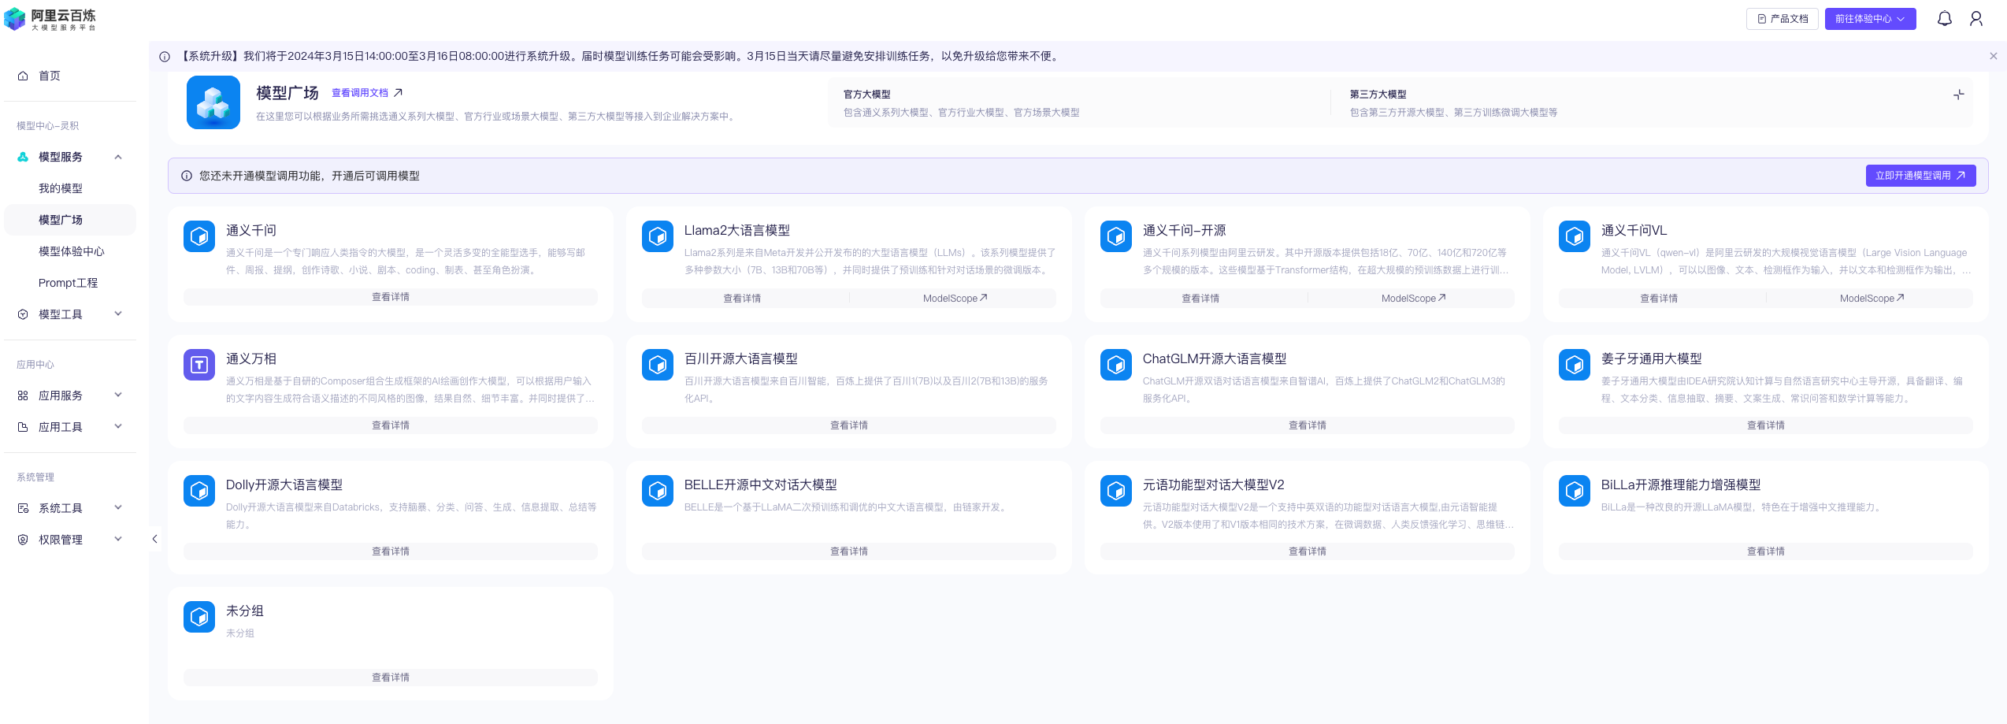Expand the 模型工具 sidebar section
Image resolution: width=2007 pixels, height=724 pixels.
(x=118, y=314)
